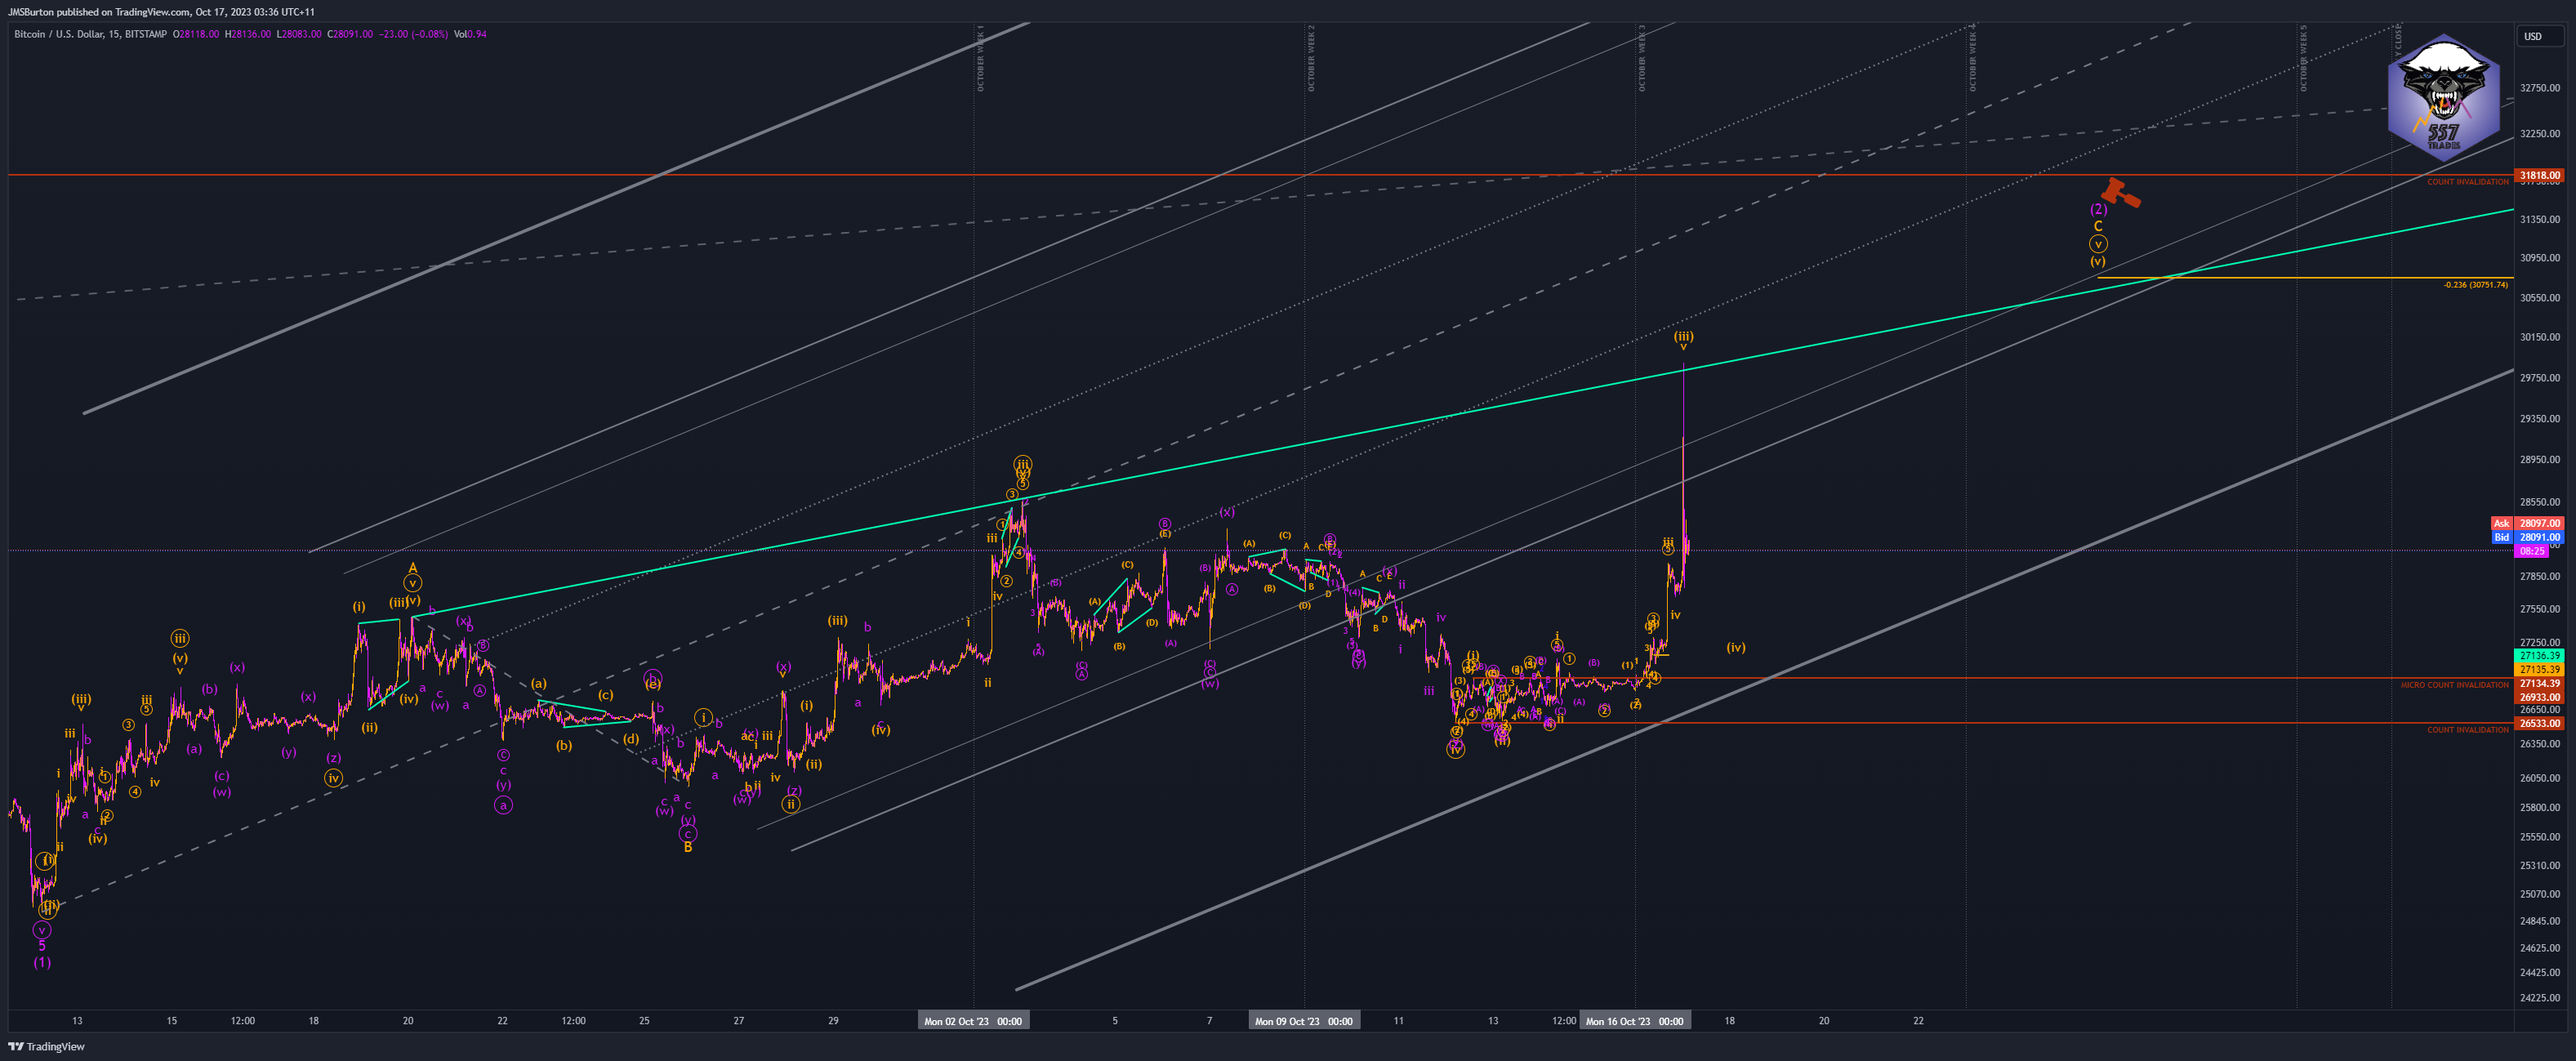Click the 7 date on the time axis

click(x=1209, y=1021)
